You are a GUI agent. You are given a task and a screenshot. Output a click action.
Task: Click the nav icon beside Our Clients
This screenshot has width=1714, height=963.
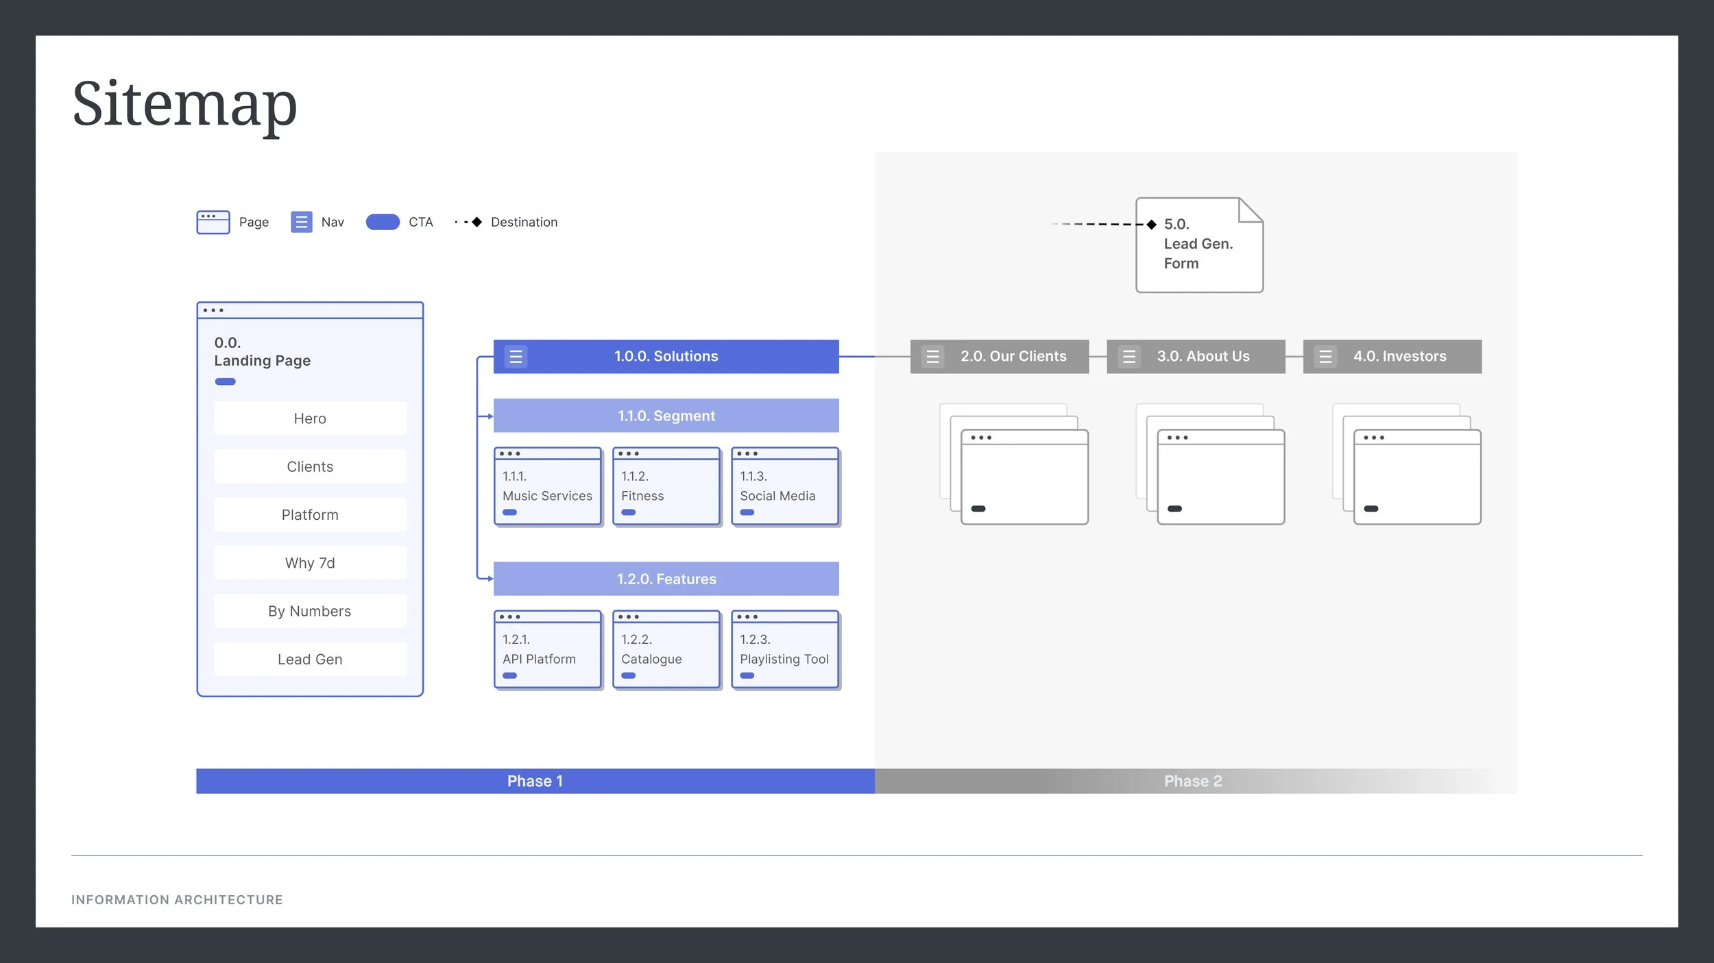932,357
